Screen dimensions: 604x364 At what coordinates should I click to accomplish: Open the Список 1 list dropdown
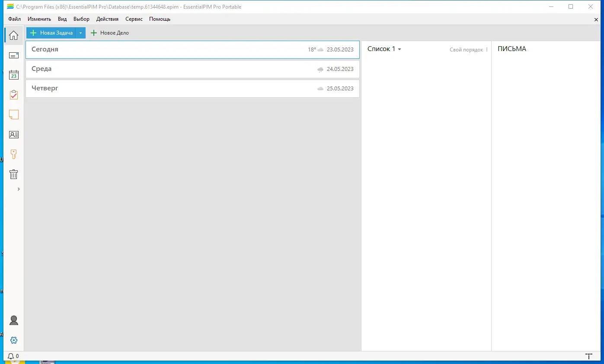click(x=384, y=49)
